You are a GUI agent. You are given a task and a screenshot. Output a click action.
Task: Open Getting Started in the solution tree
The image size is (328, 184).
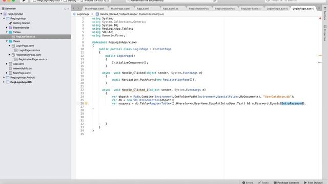[22, 23]
